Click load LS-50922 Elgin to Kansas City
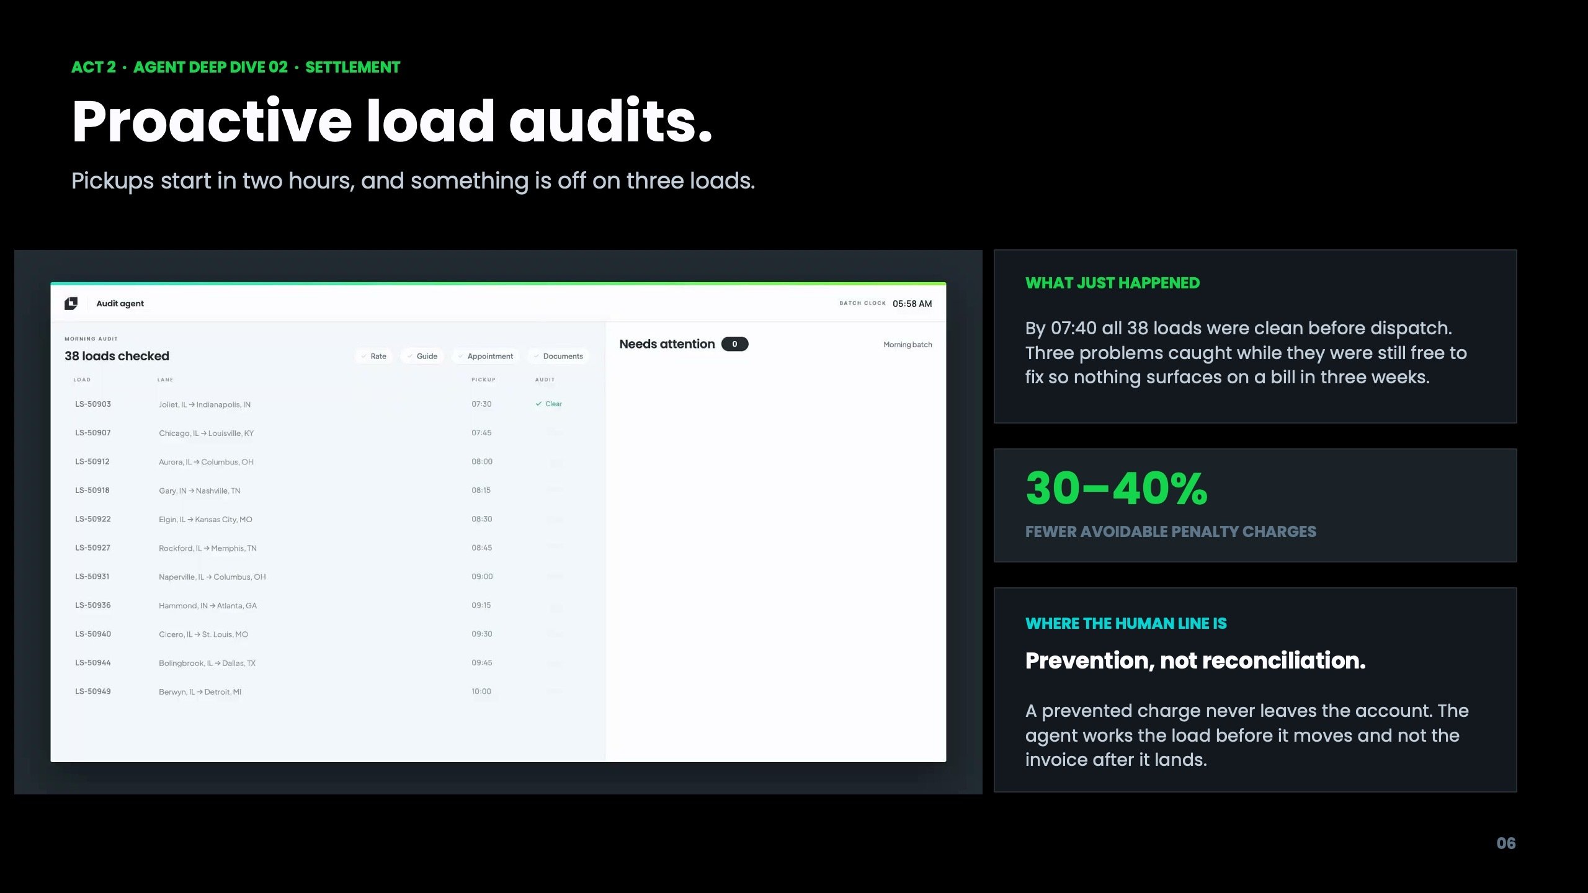The width and height of the screenshot is (1588, 893). pos(328,519)
